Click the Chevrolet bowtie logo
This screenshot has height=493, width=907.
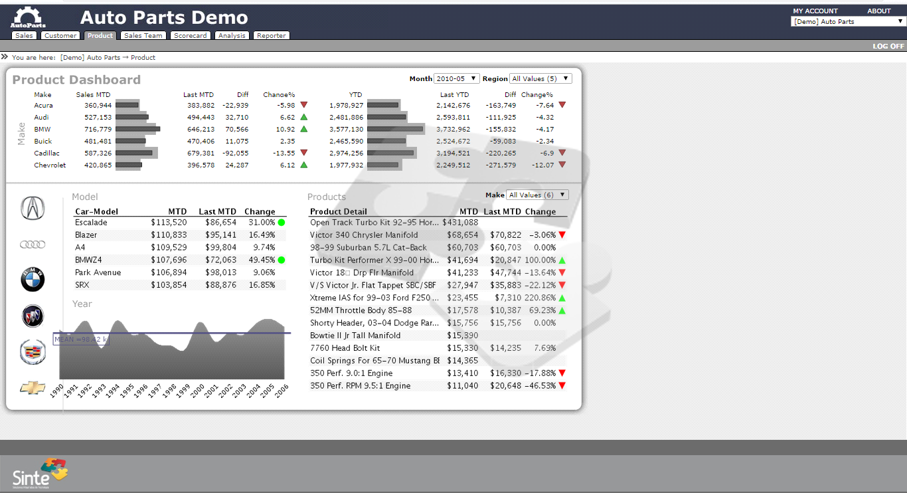point(33,388)
